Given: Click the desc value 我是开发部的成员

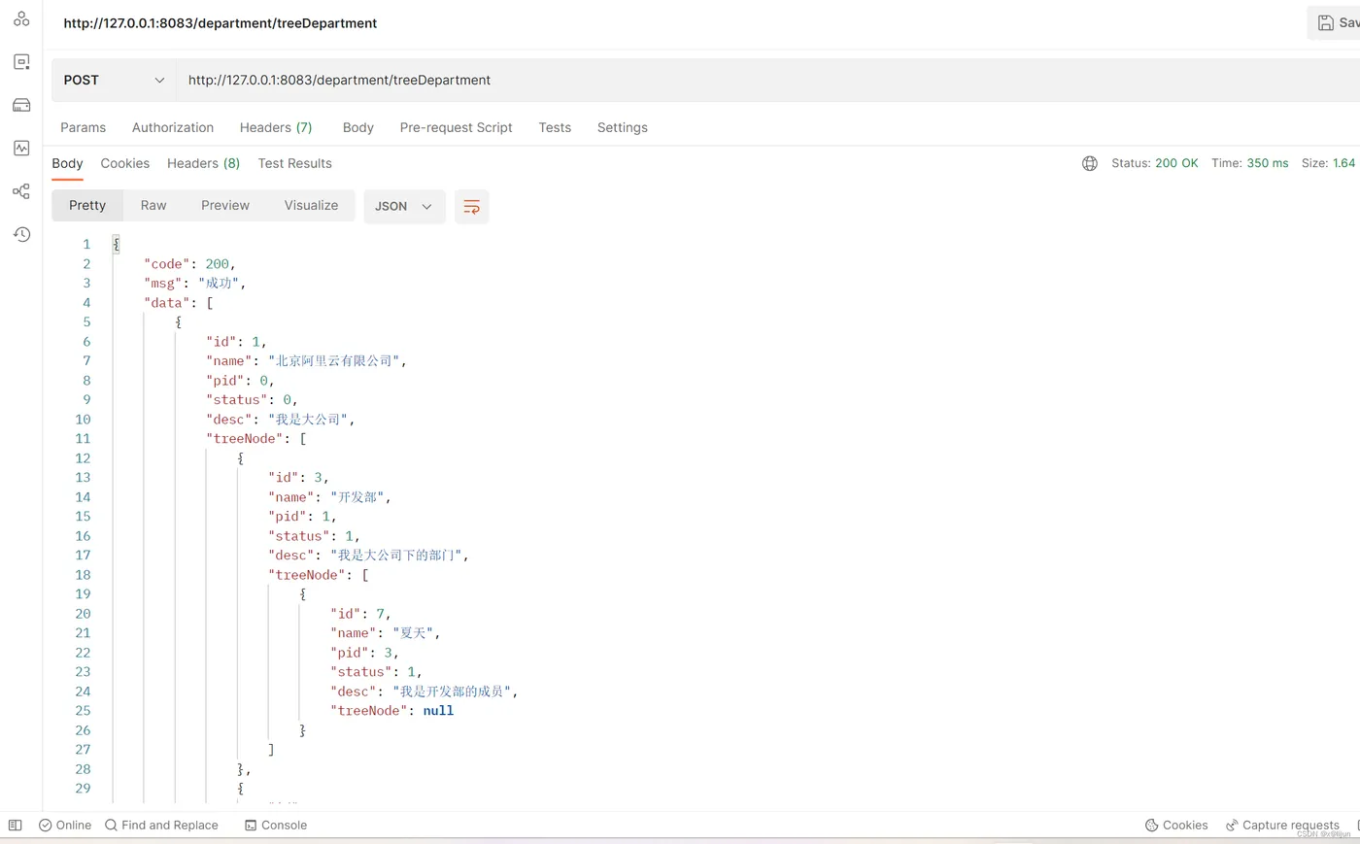Looking at the screenshot, I should pyautogui.click(x=452, y=692).
